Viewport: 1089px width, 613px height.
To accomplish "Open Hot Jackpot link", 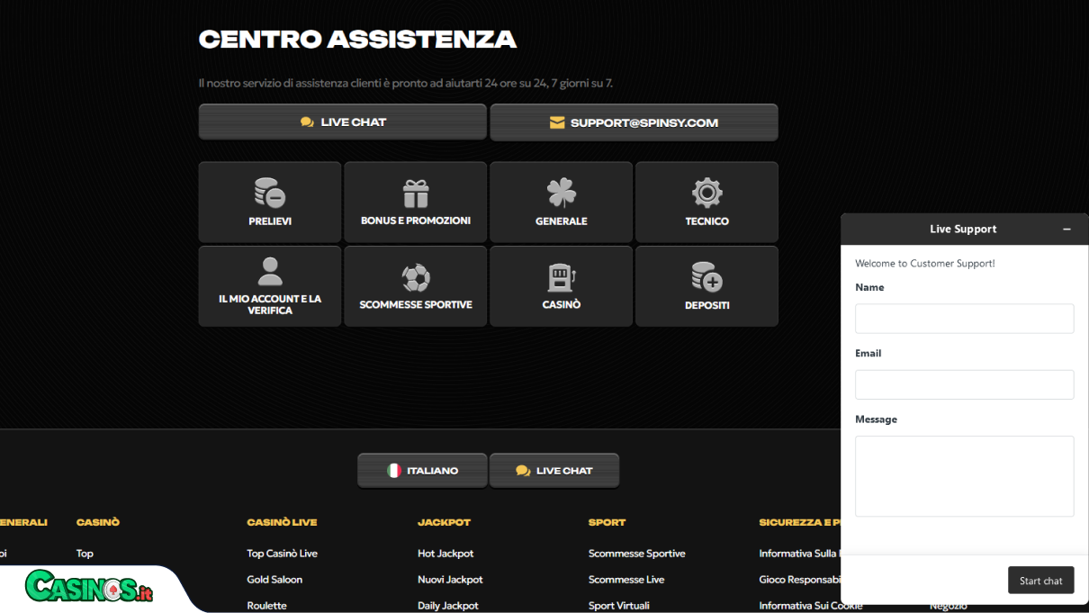I will pos(445,554).
